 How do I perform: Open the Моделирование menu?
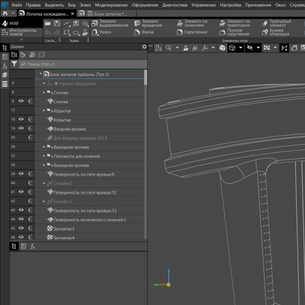(x=111, y=5)
